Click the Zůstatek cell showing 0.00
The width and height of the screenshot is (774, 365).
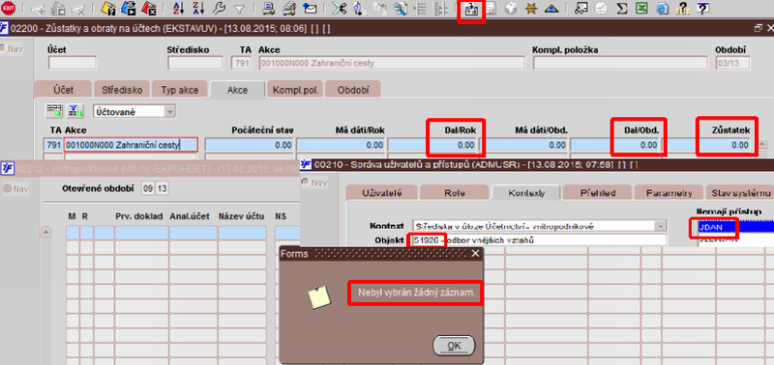[x=707, y=145]
